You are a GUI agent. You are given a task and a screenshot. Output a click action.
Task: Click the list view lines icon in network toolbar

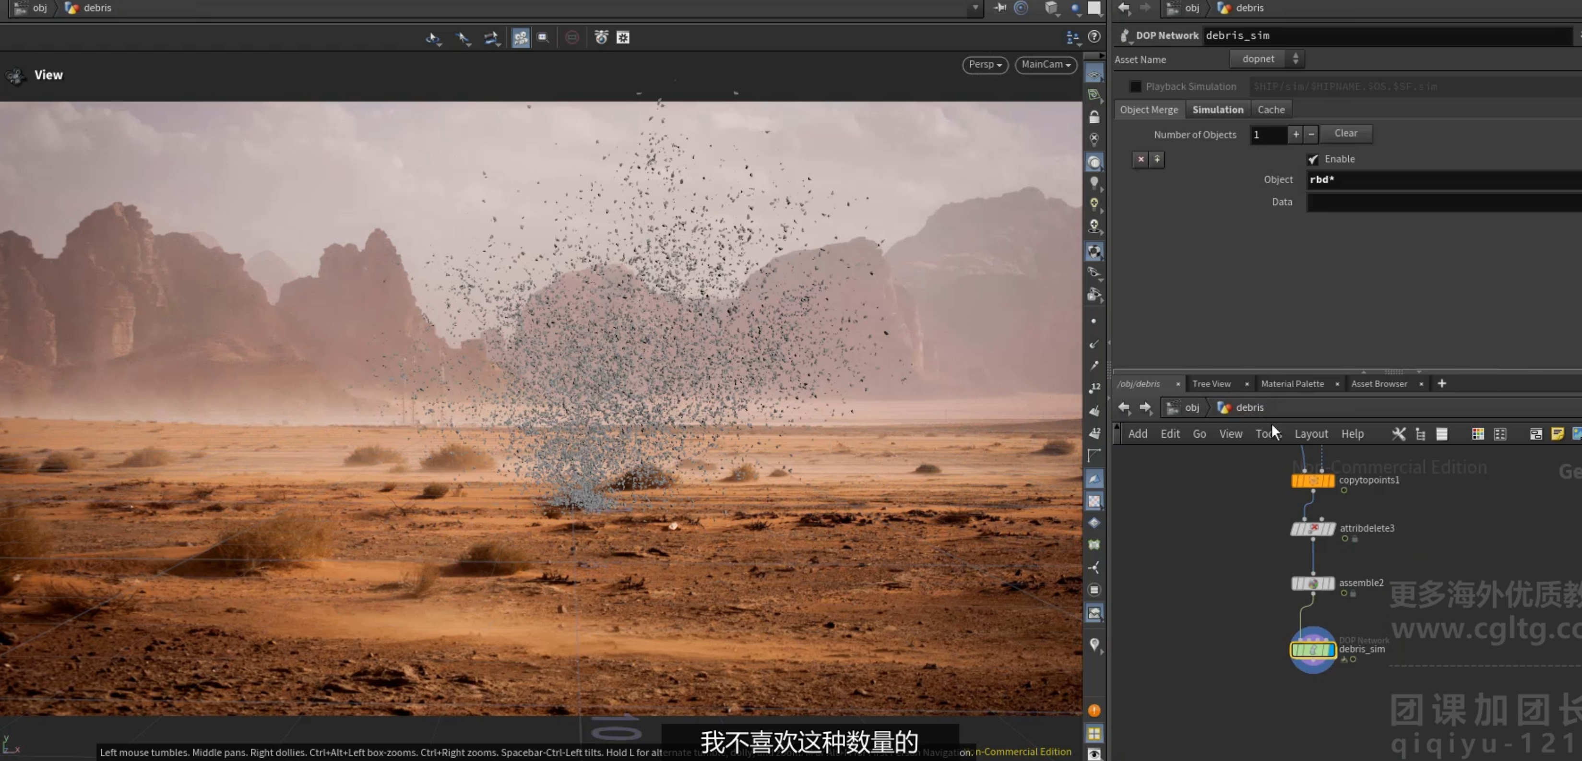tap(1442, 434)
